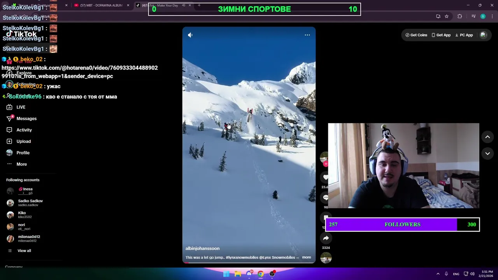Open Google Chrome from the taskbar
Image resolution: width=498 pixels, height=280 pixels.
click(x=261, y=274)
